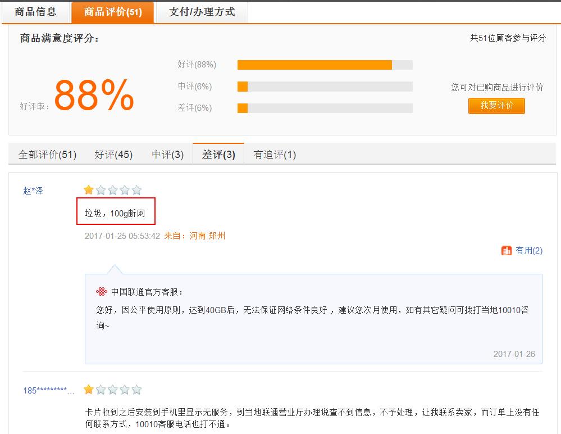
Task: Open the 商品信息 tab
Action: tap(35, 12)
